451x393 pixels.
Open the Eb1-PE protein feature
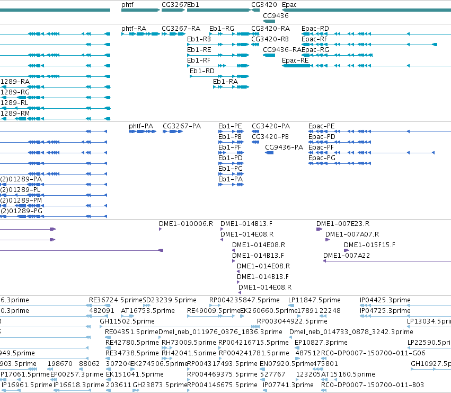tap(231, 132)
